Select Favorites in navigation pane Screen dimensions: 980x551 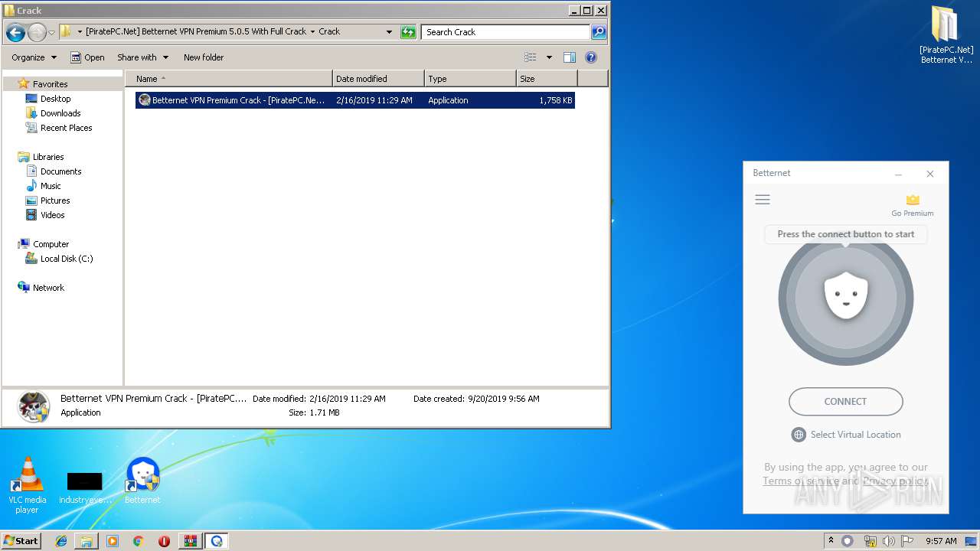click(x=50, y=84)
